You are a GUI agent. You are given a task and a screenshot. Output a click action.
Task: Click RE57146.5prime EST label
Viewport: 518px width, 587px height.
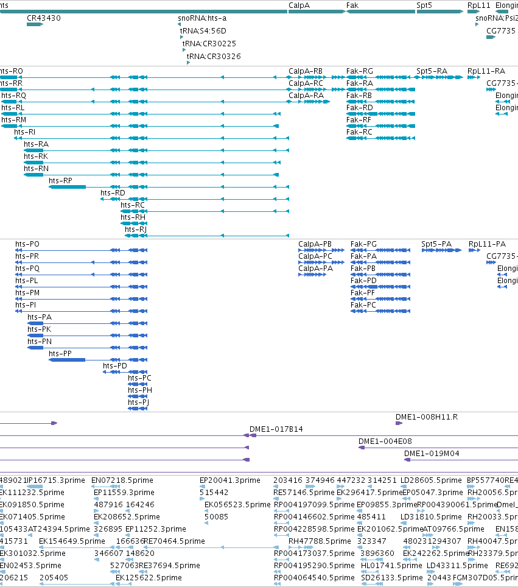304,493
